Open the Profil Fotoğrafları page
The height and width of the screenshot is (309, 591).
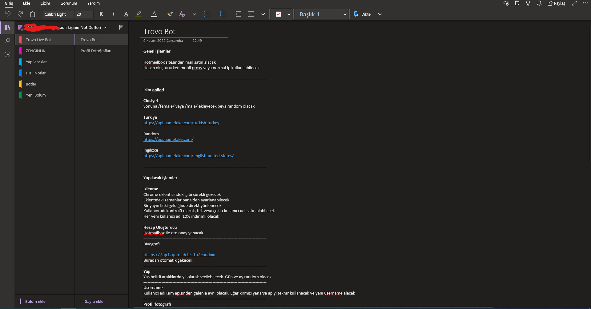pyautogui.click(x=102, y=51)
